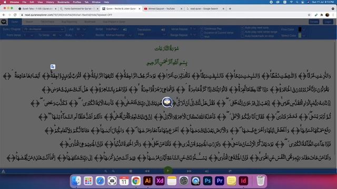This screenshot has height=189, width=337.
Task: Reload the page in Chrome
Action: [x=15, y=15]
